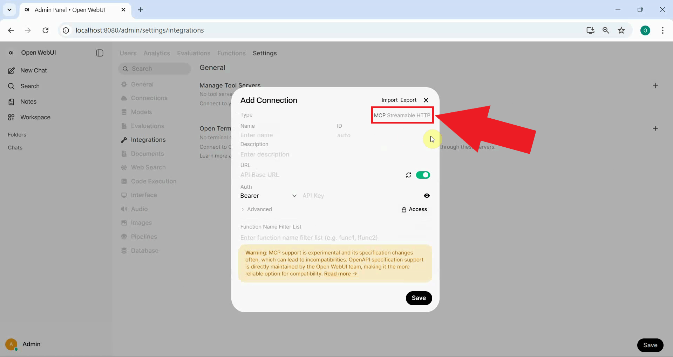
Task: Open Chrome profile avatar
Action: 645,30
